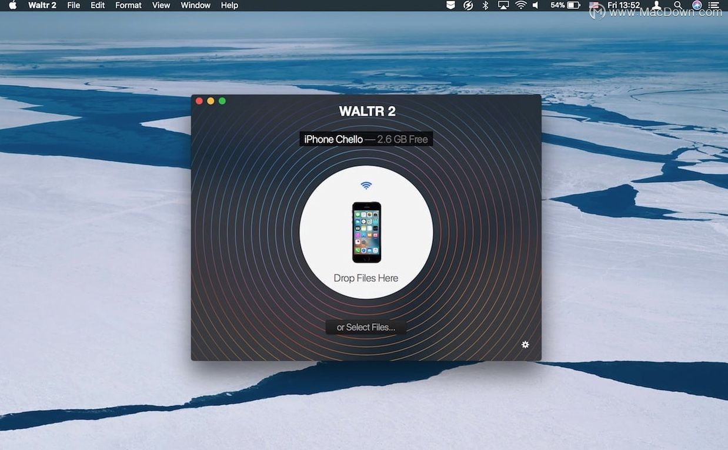Open WALTR settings gear icon

click(525, 345)
